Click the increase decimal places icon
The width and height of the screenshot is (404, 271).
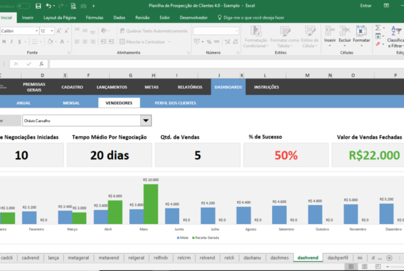(x=228, y=42)
